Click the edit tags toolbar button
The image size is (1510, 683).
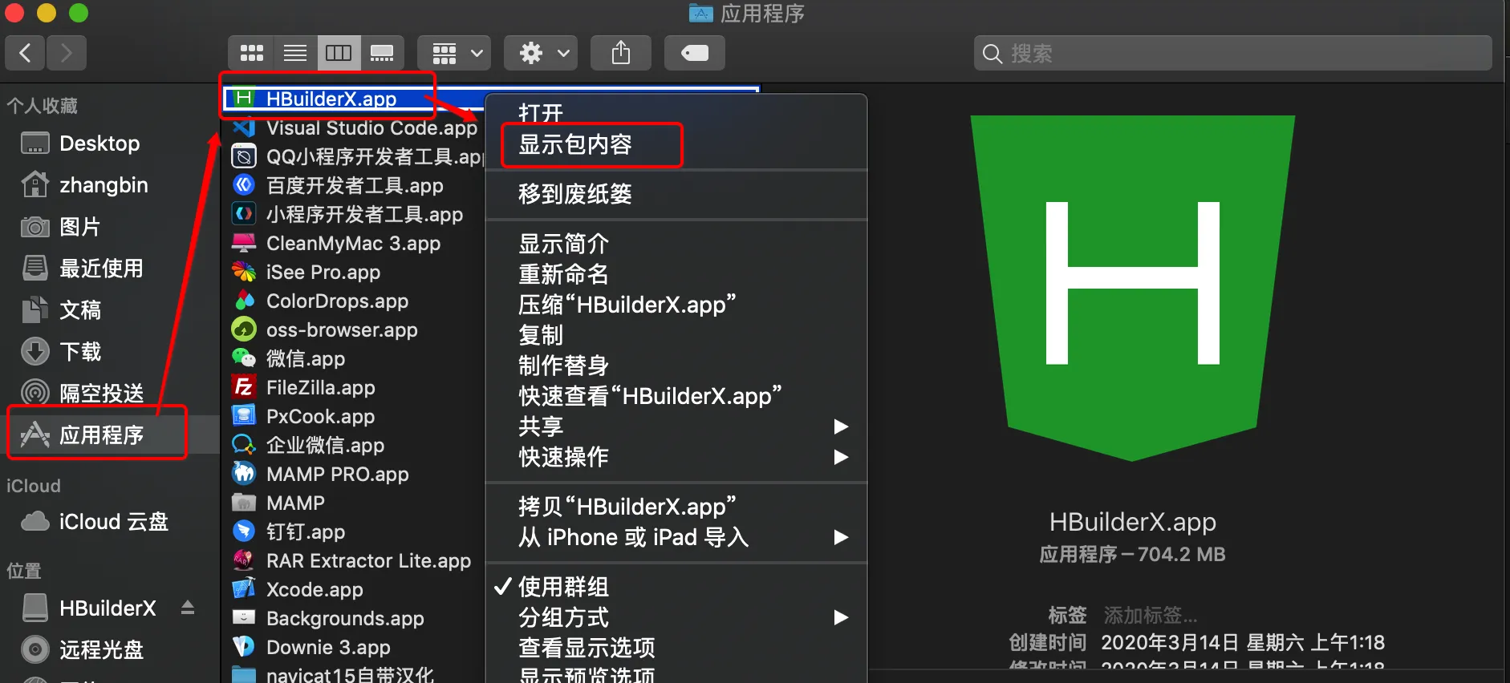(x=695, y=53)
